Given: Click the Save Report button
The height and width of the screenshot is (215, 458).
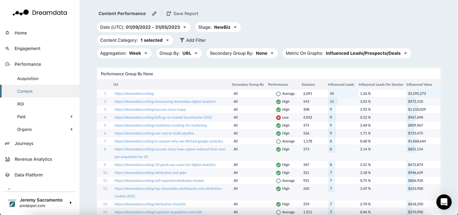Looking at the screenshot, I should coord(182,14).
